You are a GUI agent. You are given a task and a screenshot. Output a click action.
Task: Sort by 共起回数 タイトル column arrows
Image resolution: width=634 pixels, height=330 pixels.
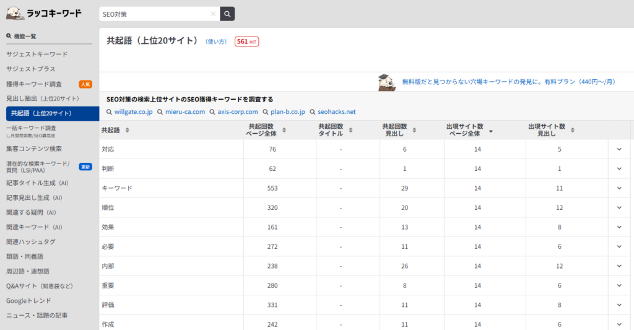350,130
